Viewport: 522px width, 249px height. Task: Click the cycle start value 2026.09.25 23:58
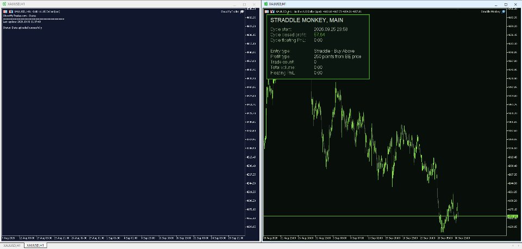tap(331, 29)
